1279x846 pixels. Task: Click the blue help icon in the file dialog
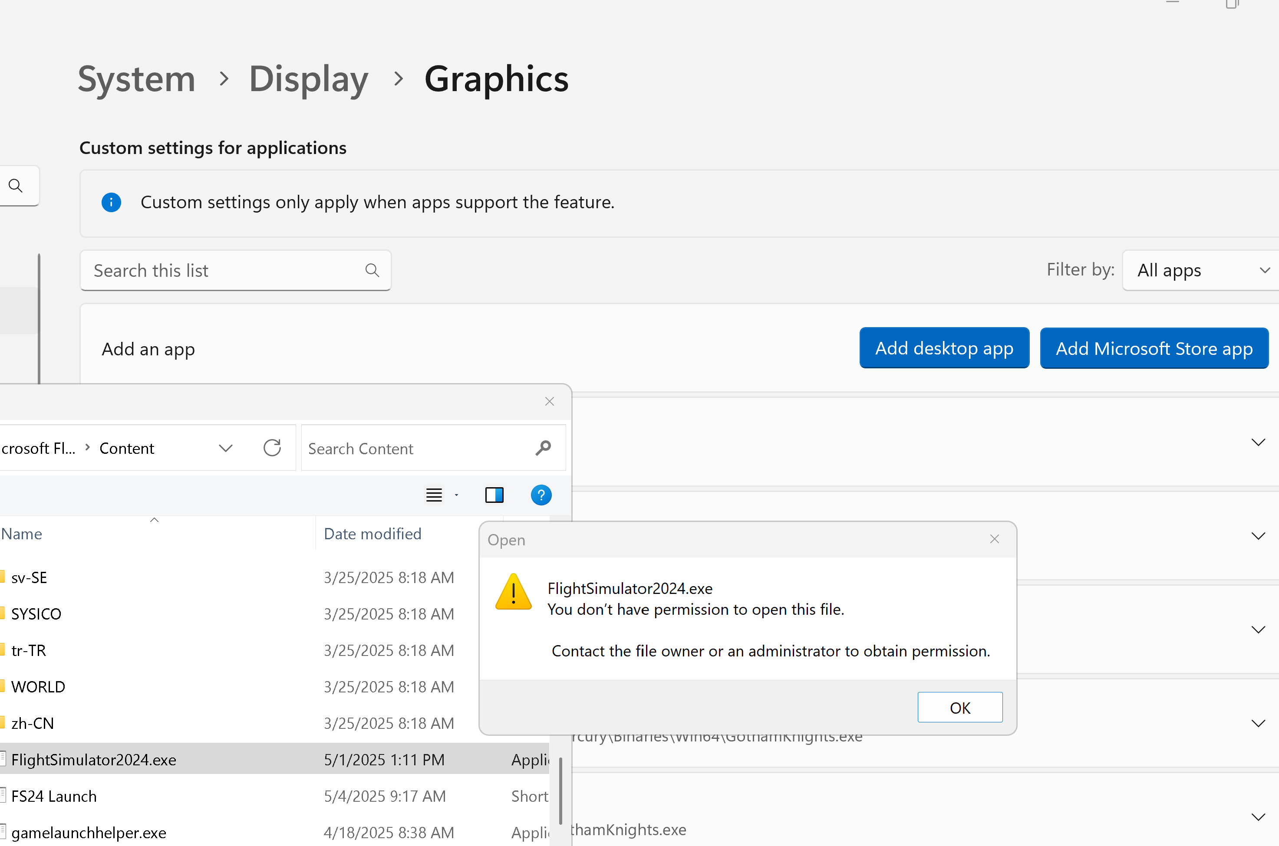541,495
